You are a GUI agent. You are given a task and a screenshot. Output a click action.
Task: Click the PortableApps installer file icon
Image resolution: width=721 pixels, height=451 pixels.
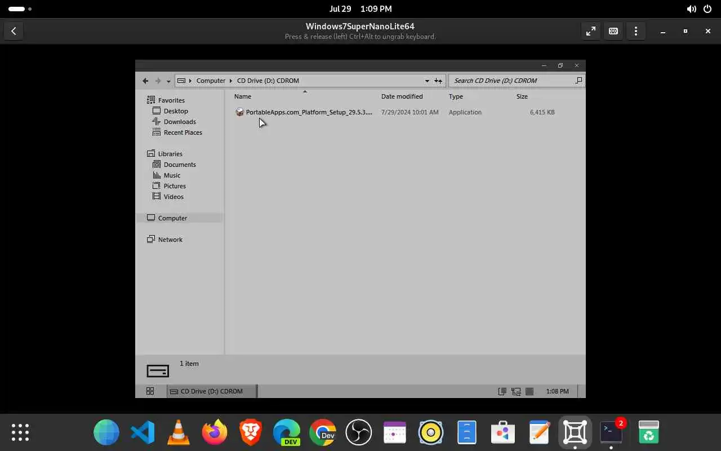coord(239,112)
